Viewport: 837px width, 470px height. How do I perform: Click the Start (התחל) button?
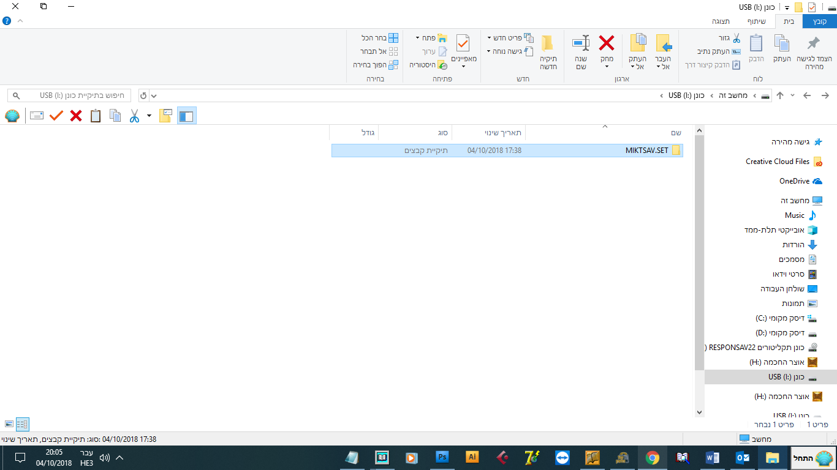click(x=813, y=458)
